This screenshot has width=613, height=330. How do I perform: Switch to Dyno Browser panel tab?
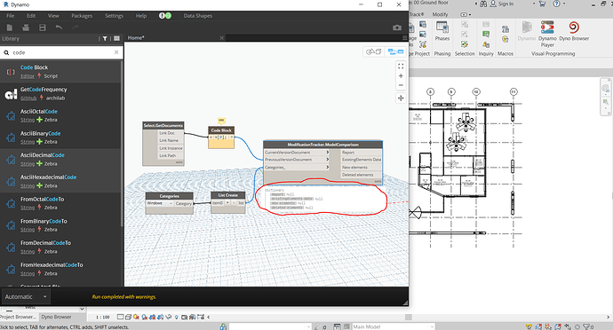point(56,317)
